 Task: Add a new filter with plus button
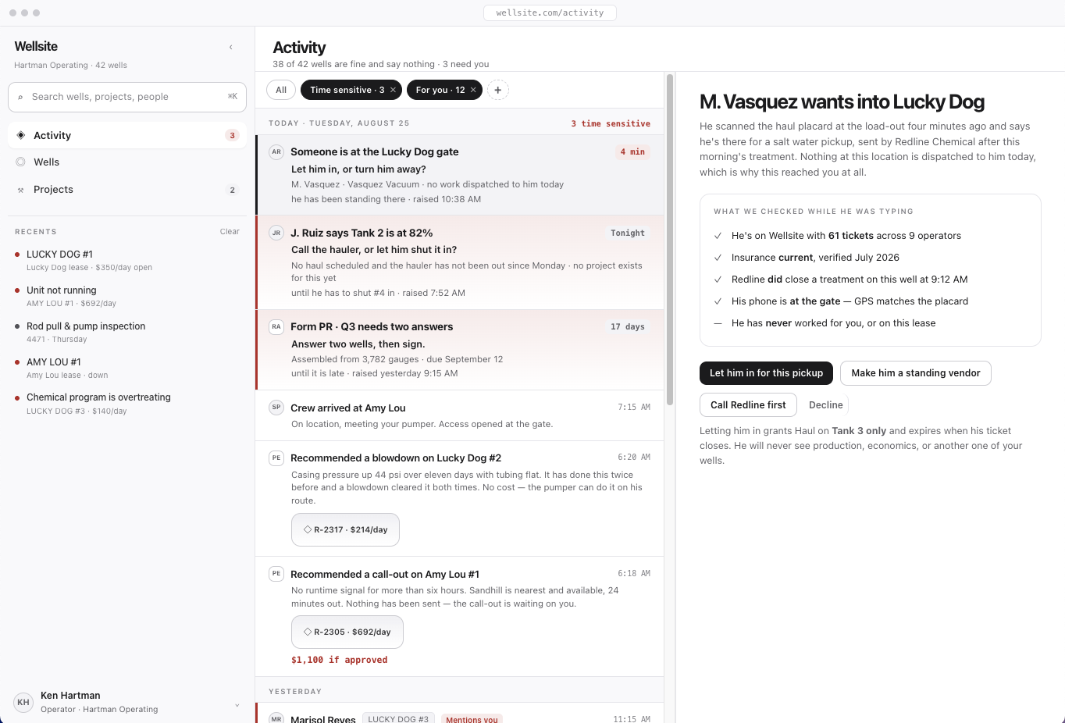(x=498, y=90)
